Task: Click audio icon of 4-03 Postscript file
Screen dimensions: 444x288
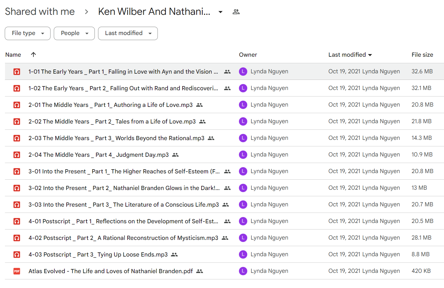Action: pyautogui.click(x=17, y=254)
